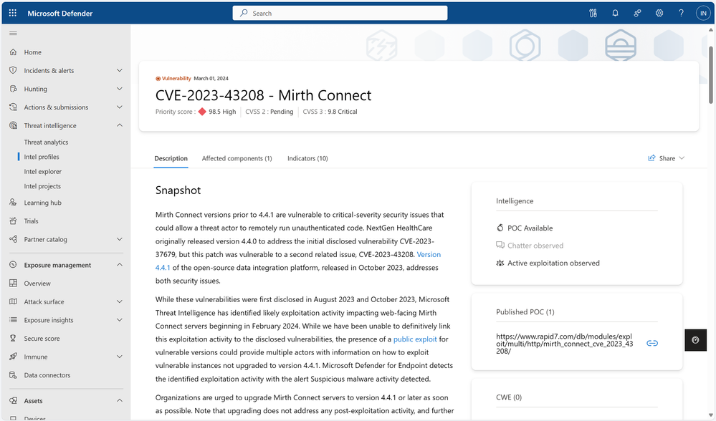Click the Vulnerability tag label
This screenshot has height=421, width=716.
173,78
